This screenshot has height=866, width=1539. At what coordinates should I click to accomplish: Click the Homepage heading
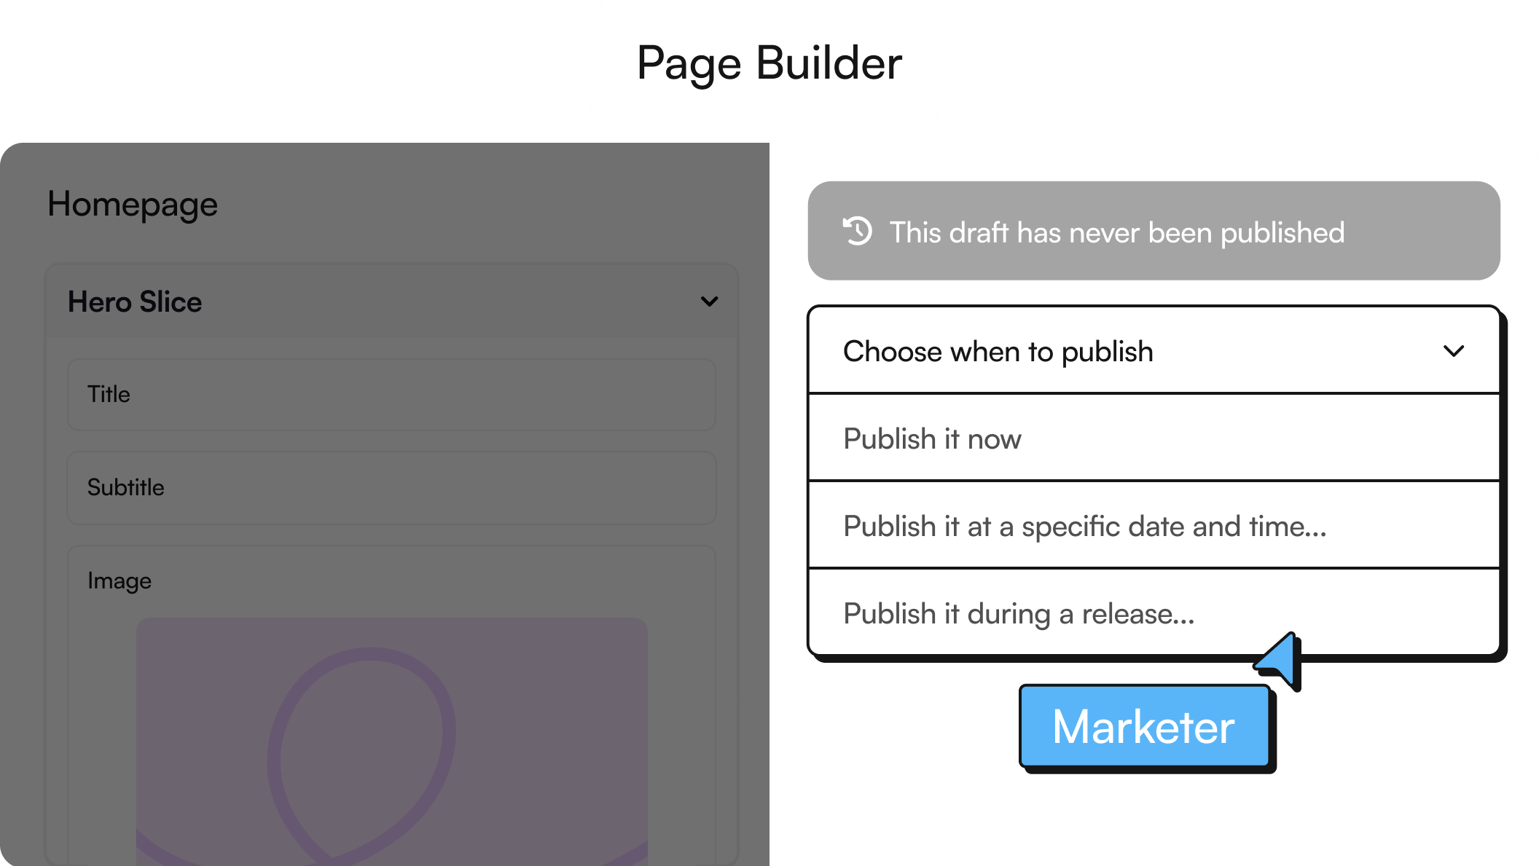click(x=133, y=205)
